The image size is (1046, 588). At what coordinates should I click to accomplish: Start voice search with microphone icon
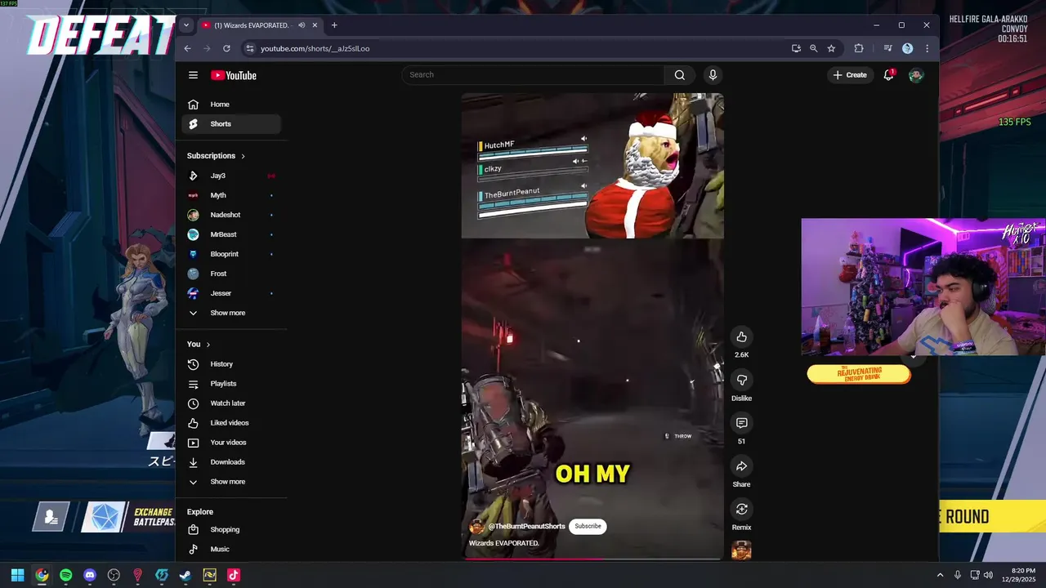click(x=713, y=75)
